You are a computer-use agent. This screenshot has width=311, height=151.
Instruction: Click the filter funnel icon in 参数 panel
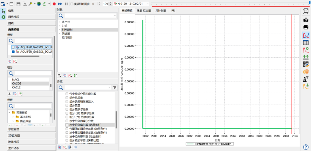tap(115, 87)
